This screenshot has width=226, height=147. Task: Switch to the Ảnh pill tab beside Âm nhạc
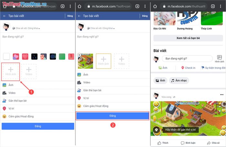tap(160, 81)
